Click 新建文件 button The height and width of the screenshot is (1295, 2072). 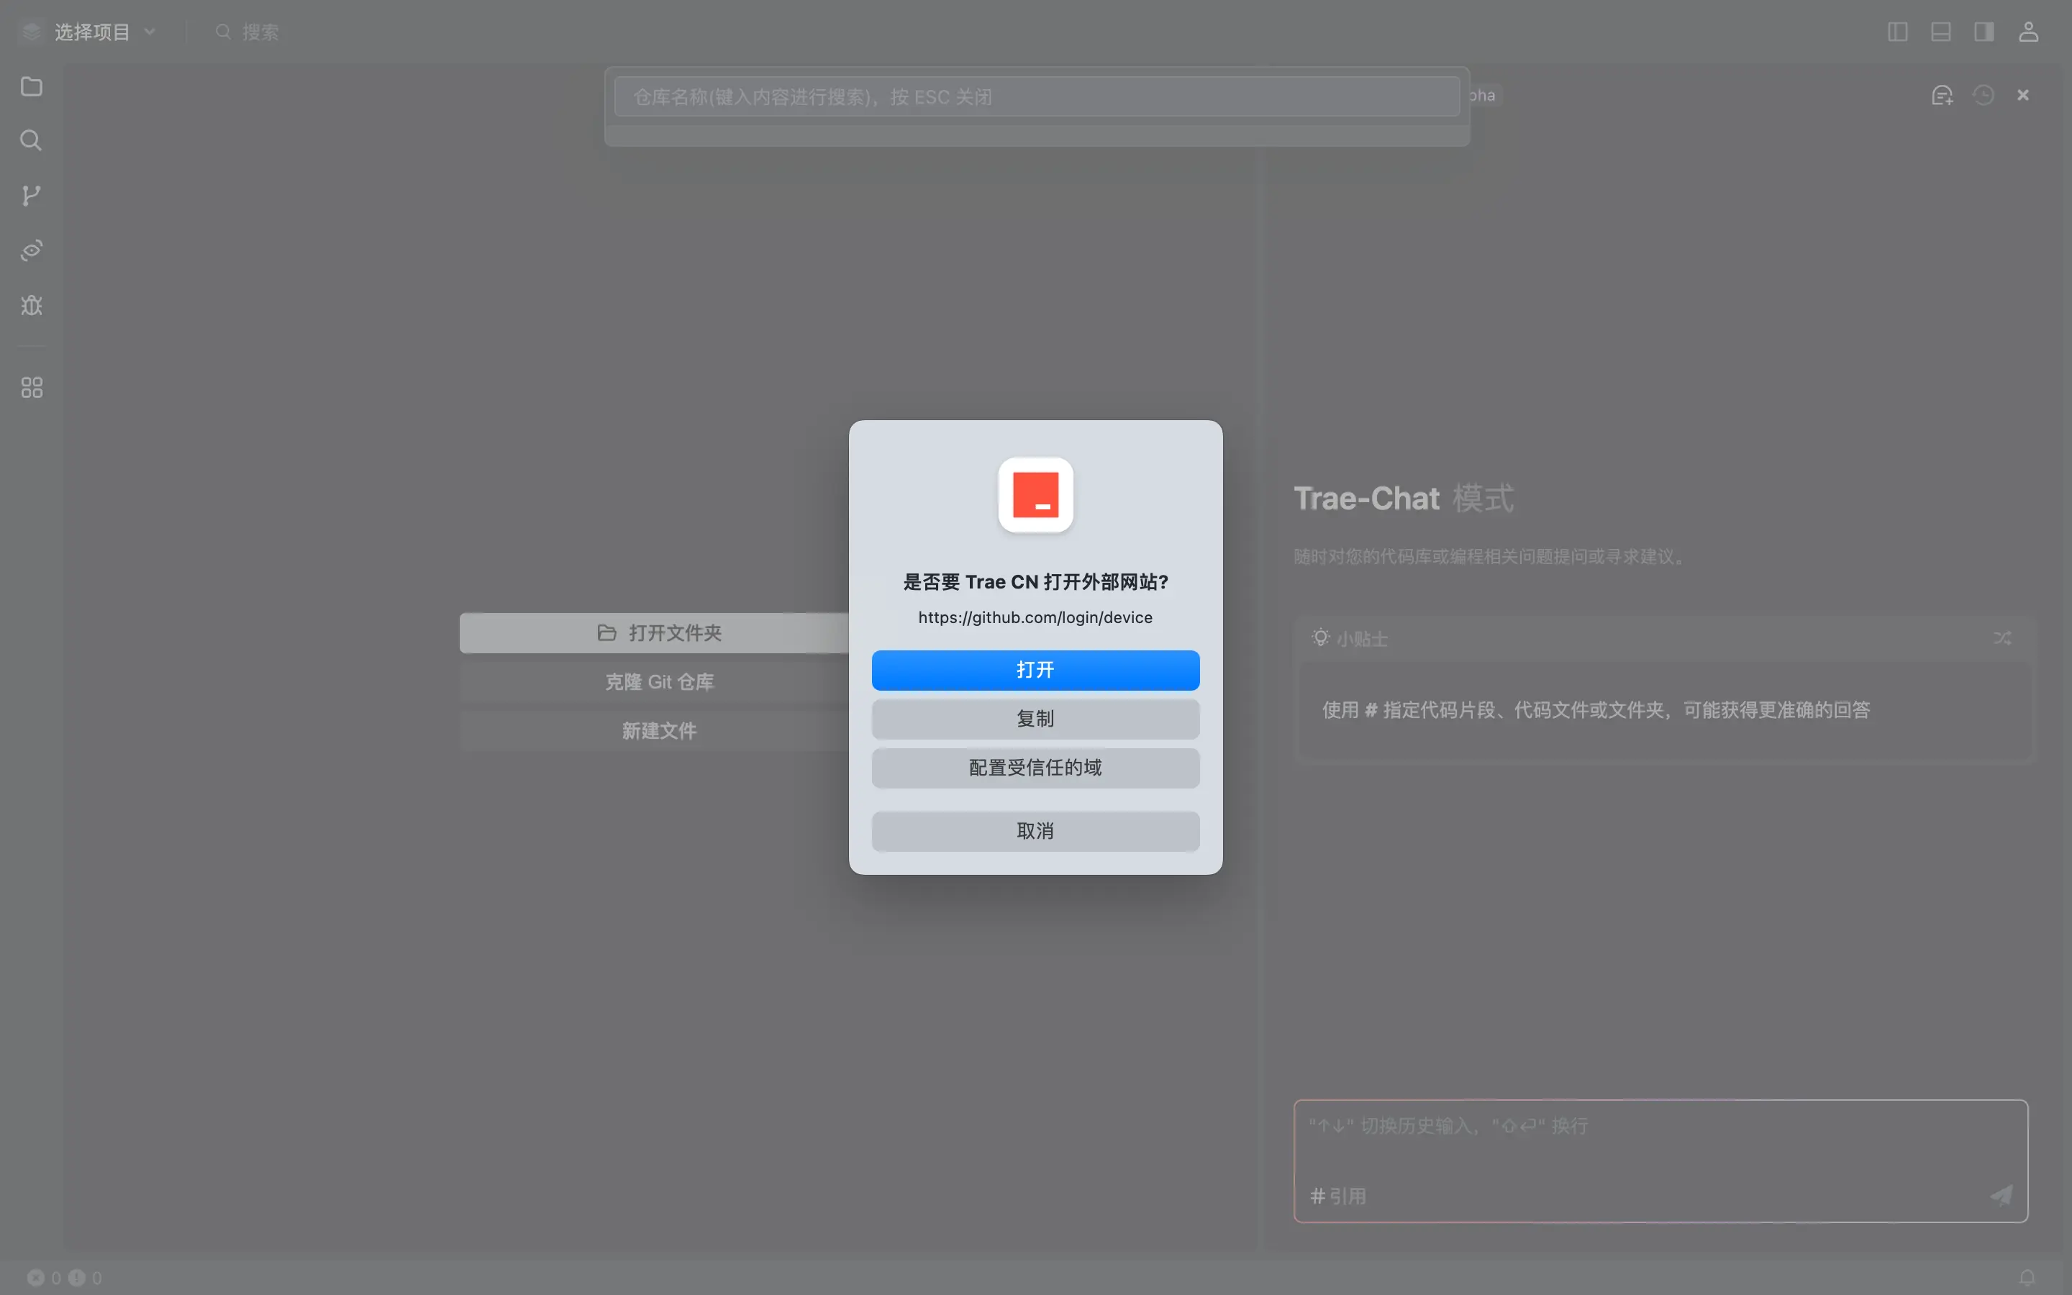click(x=658, y=730)
